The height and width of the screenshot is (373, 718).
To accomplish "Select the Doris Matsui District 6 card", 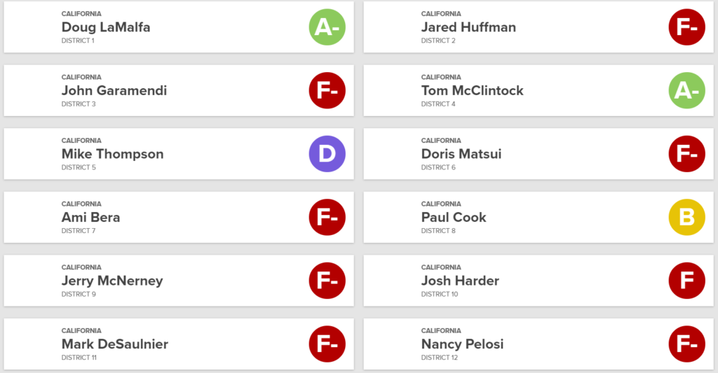I will point(538,153).
